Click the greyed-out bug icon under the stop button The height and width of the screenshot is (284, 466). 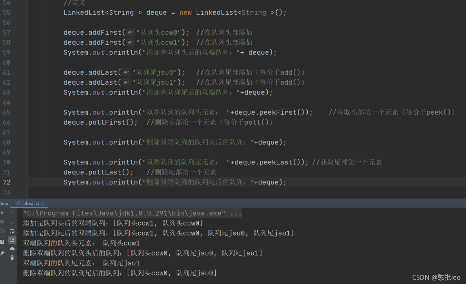[x=2, y=231]
